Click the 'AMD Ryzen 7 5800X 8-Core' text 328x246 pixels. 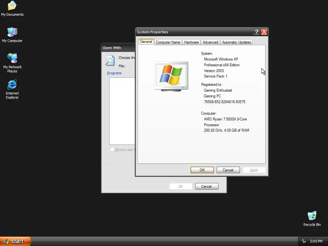point(225,119)
